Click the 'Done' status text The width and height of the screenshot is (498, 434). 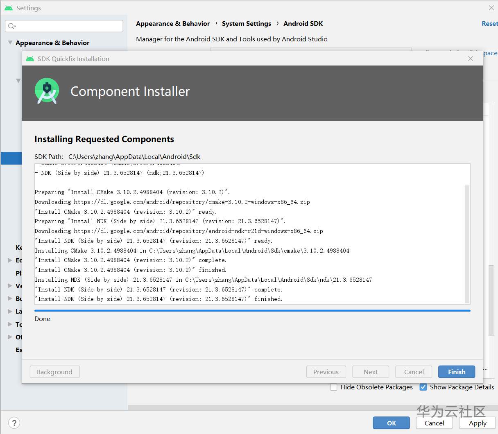42,319
